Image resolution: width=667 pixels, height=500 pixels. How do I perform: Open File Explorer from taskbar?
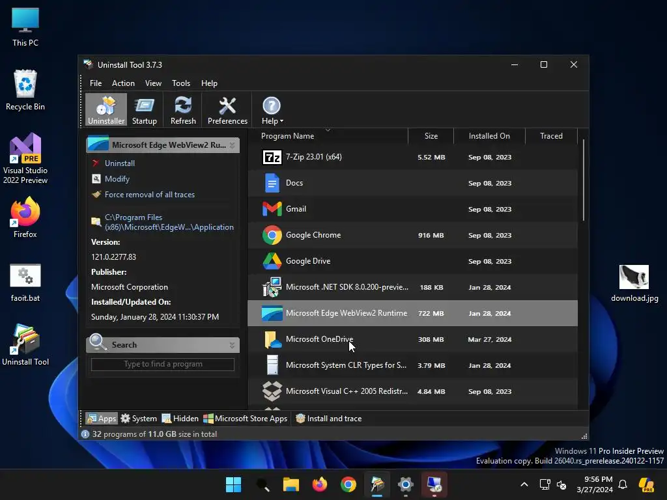click(291, 484)
